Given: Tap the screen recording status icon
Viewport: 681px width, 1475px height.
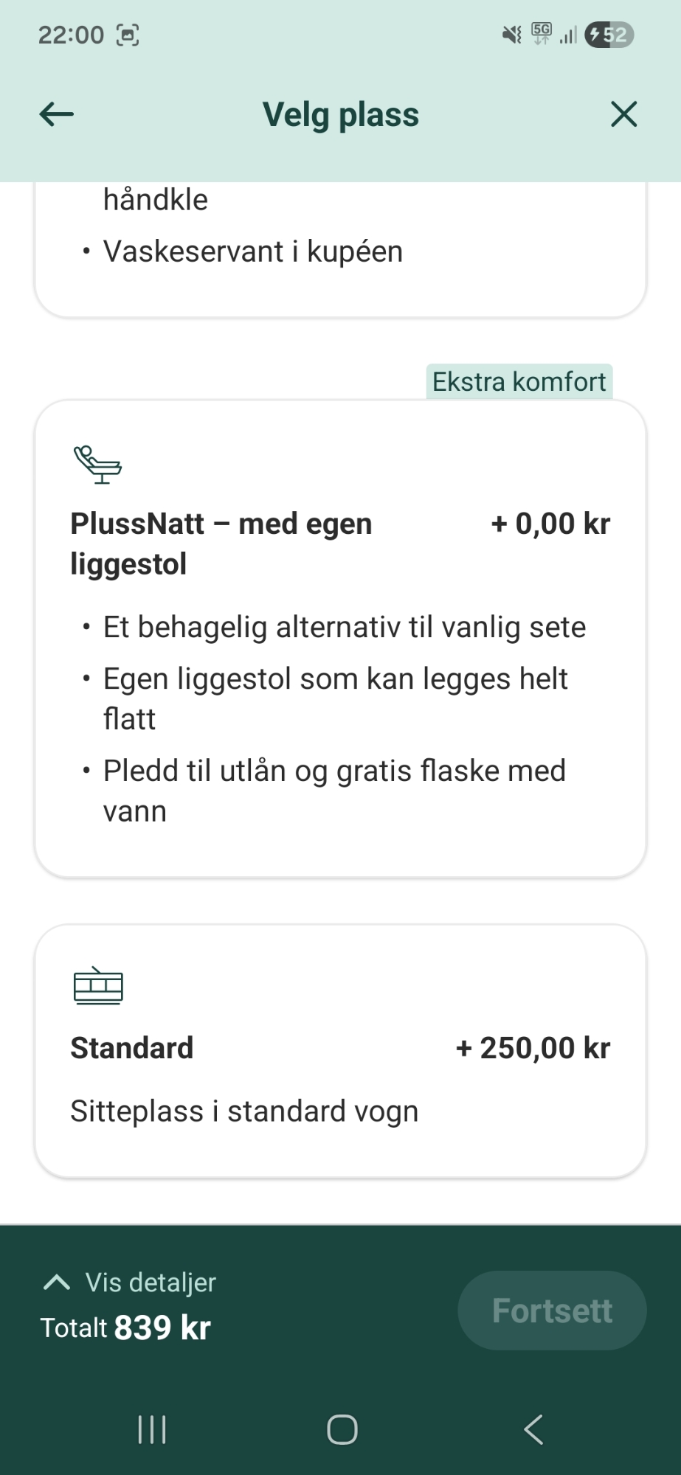Looking at the screenshot, I should (128, 35).
